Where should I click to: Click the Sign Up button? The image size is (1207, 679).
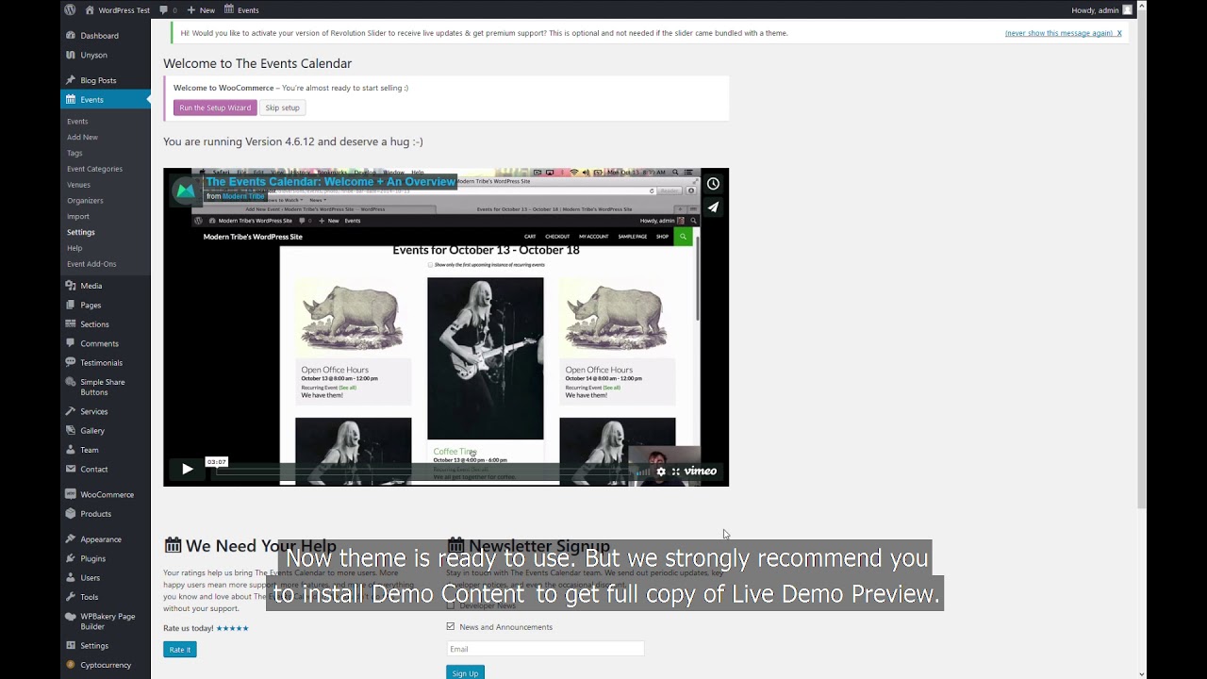point(465,673)
